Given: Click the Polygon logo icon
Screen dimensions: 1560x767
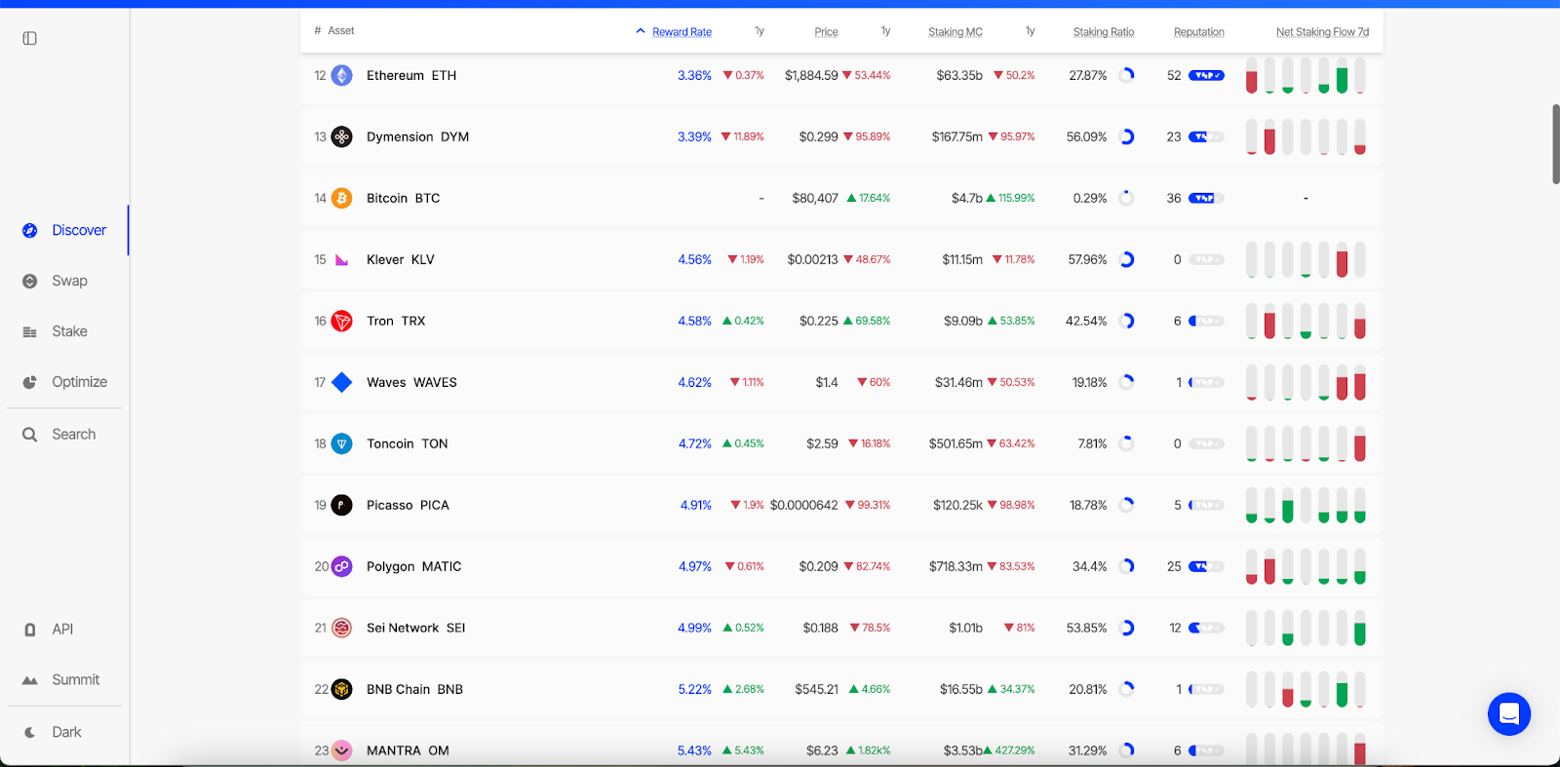Looking at the screenshot, I should click(342, 566).
